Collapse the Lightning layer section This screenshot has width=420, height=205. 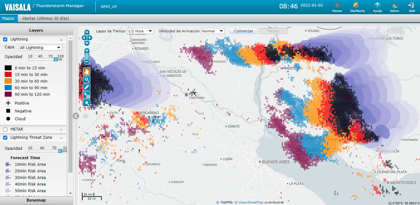point(61,40)
